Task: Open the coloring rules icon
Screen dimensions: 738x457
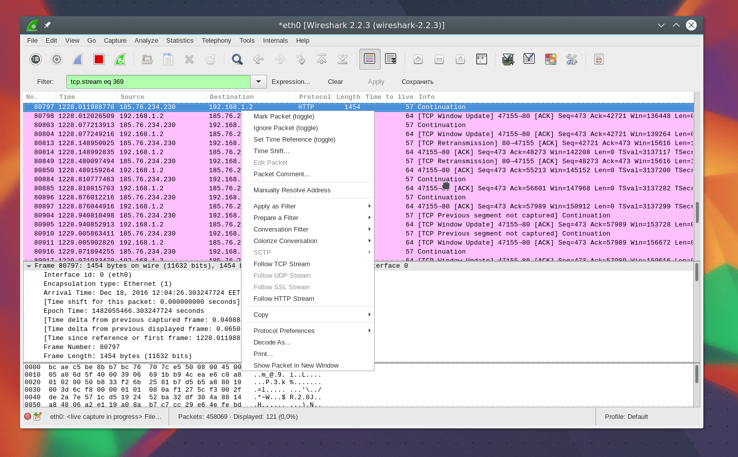Action: (x=551, y=60)
